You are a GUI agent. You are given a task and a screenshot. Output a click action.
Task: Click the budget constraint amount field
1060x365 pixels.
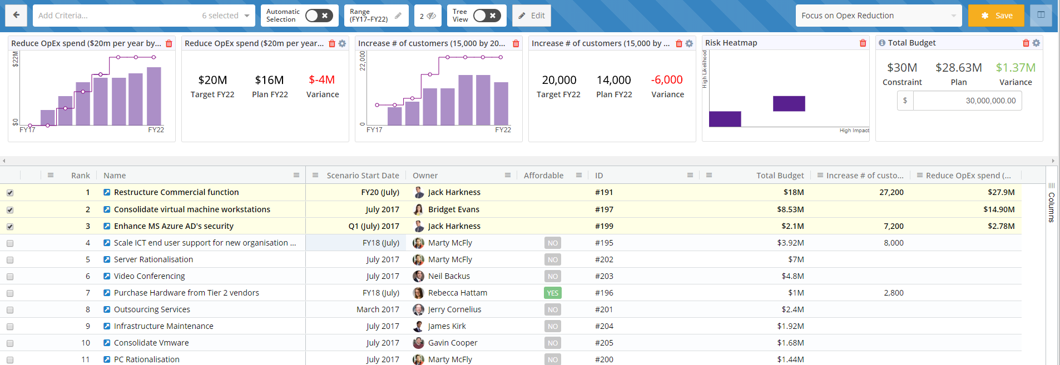[967, 101]
